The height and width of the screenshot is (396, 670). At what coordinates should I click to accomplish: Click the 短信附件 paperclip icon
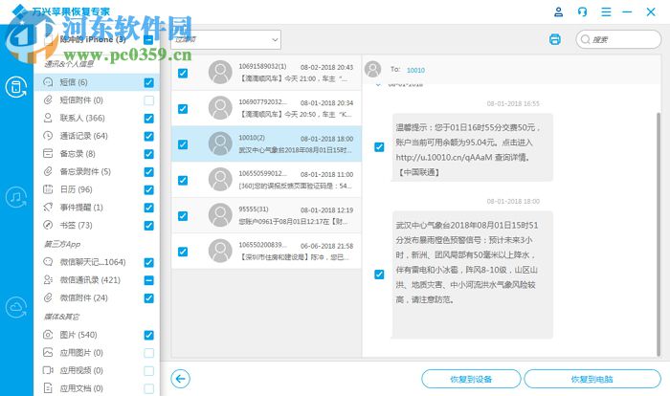(48, 100)
